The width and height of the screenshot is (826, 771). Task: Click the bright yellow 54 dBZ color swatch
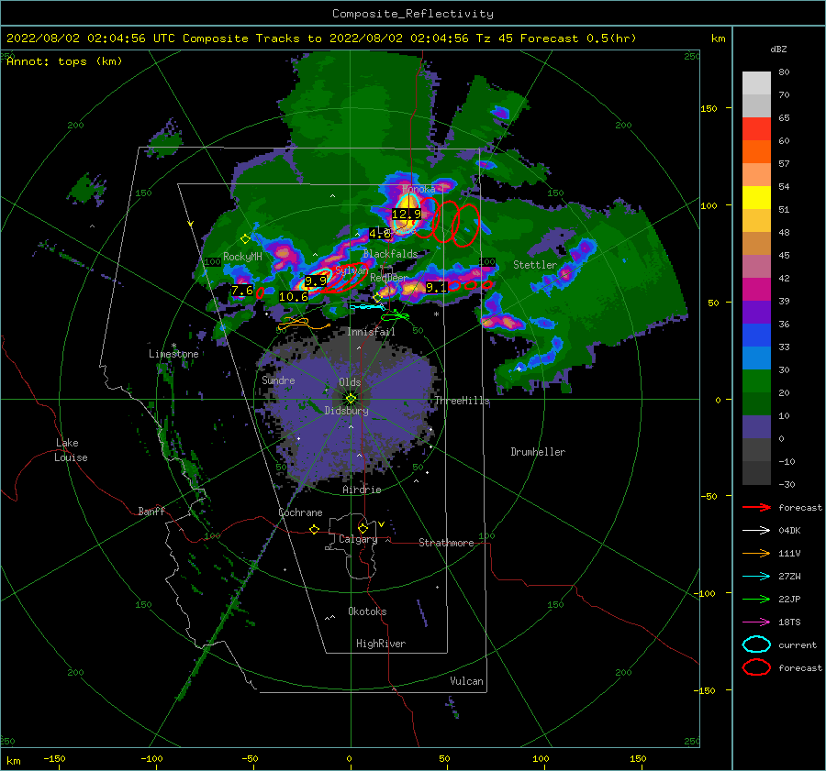[756, 197]
